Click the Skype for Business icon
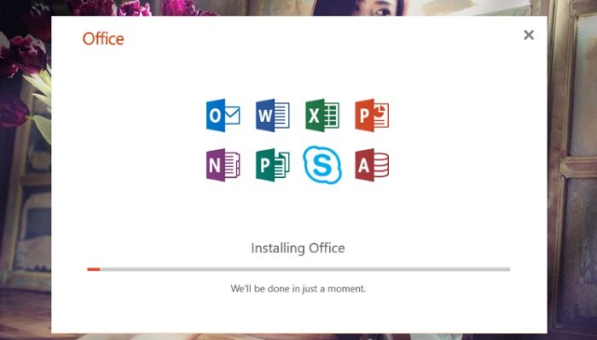597x340 pixels. click(x=322, y=165)
